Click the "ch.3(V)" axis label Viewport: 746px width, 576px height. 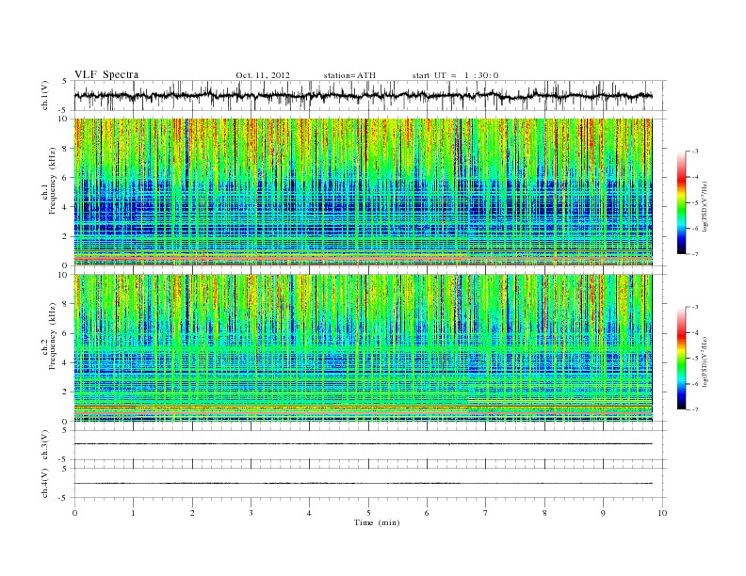[45, 445]
